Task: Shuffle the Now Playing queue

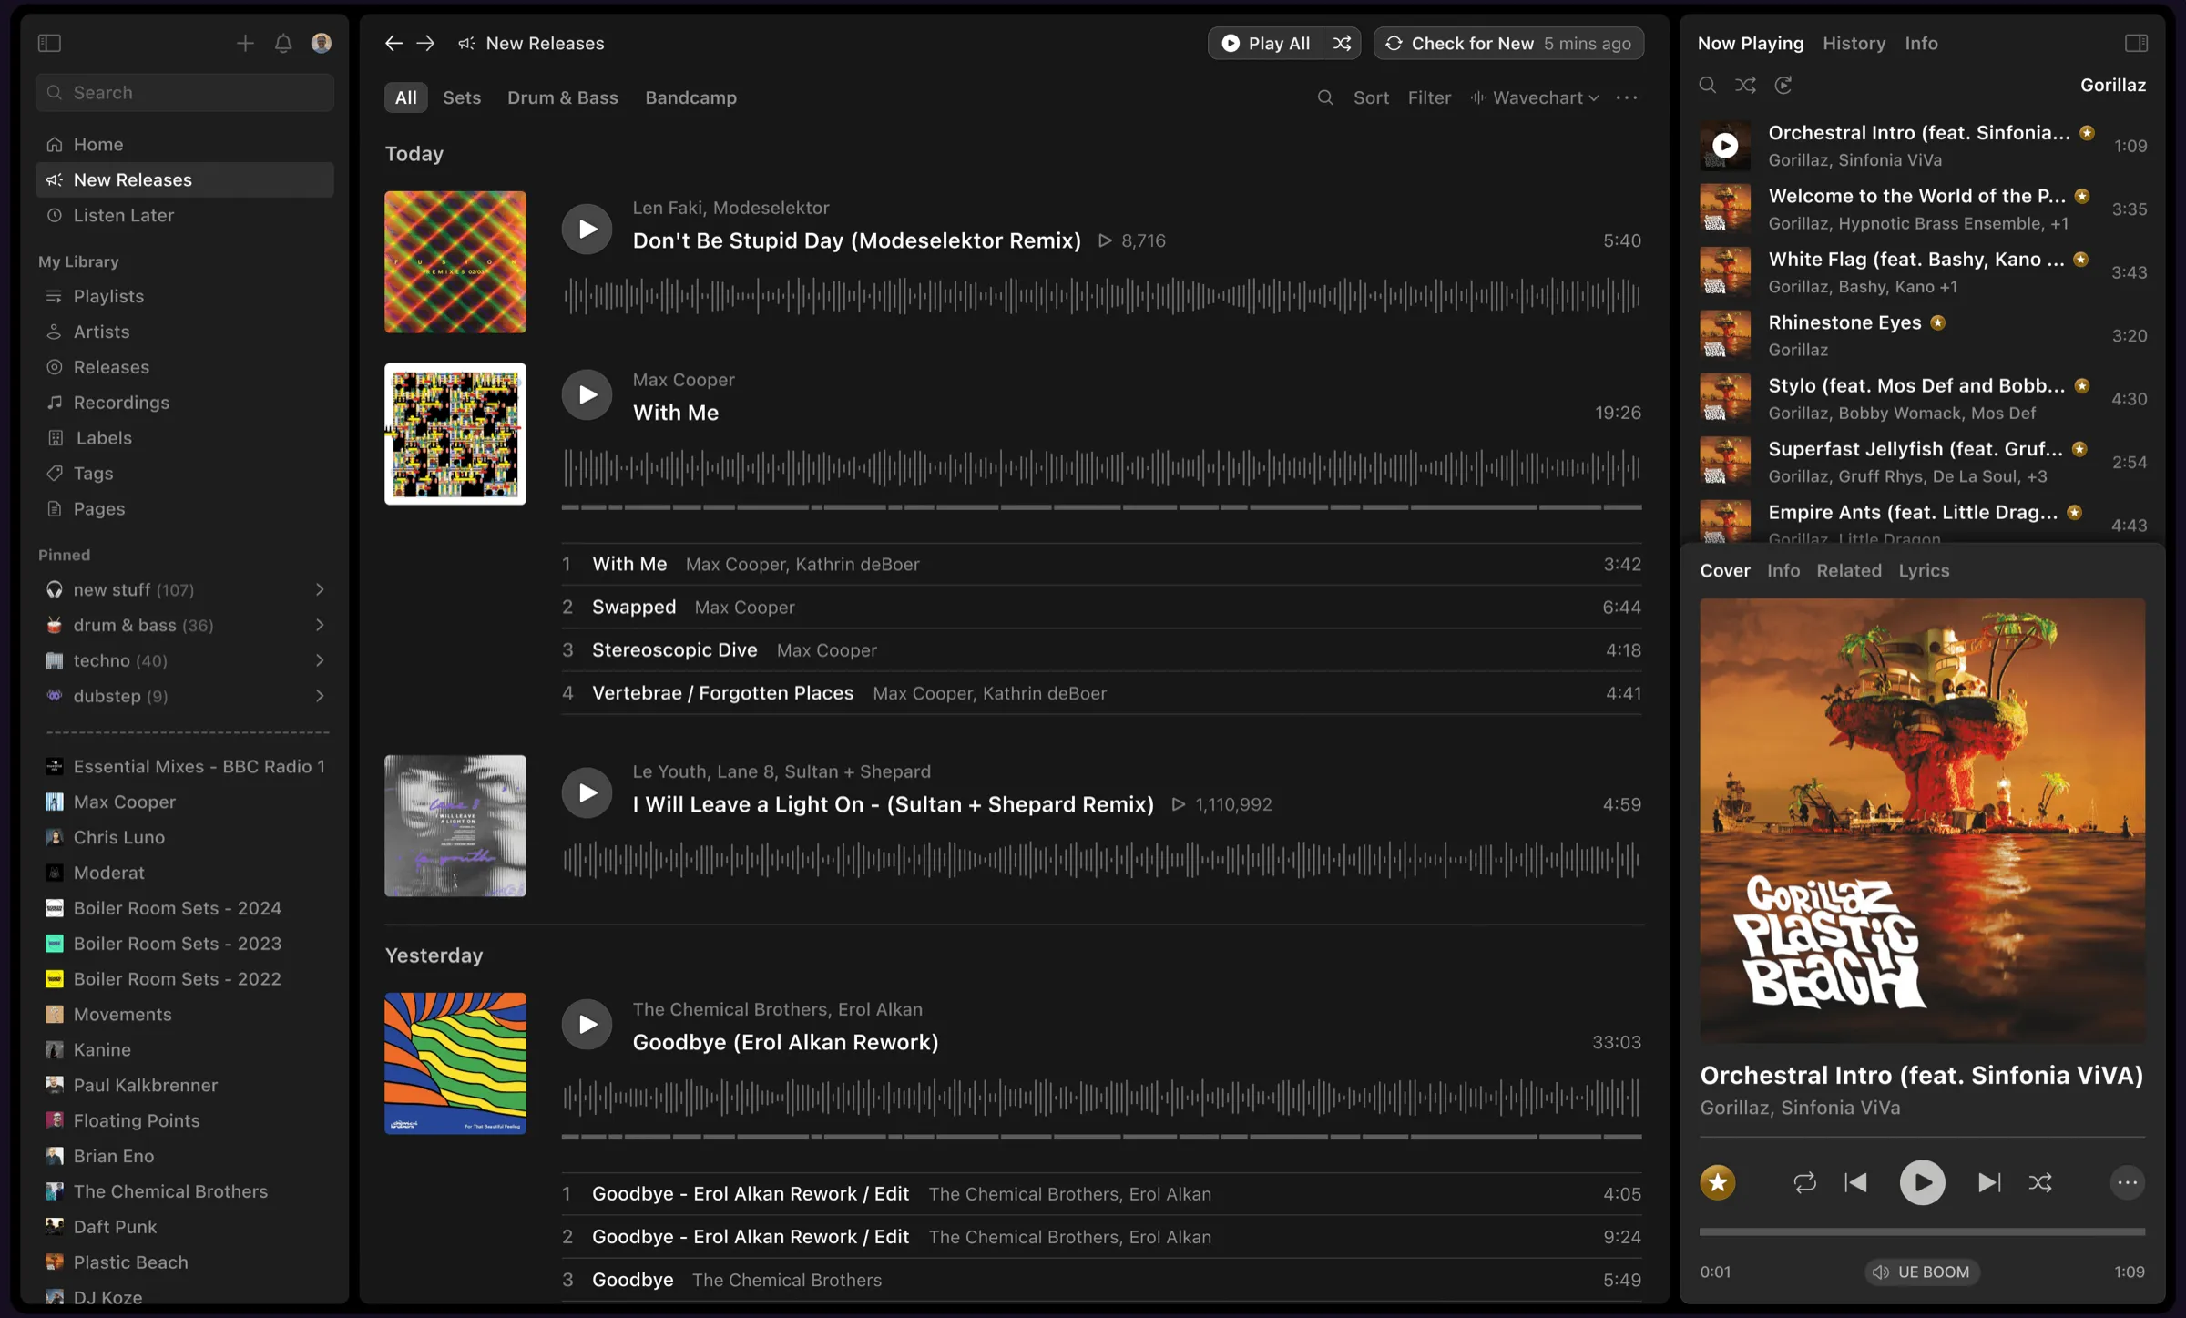Action: (x=1745, y=85)
